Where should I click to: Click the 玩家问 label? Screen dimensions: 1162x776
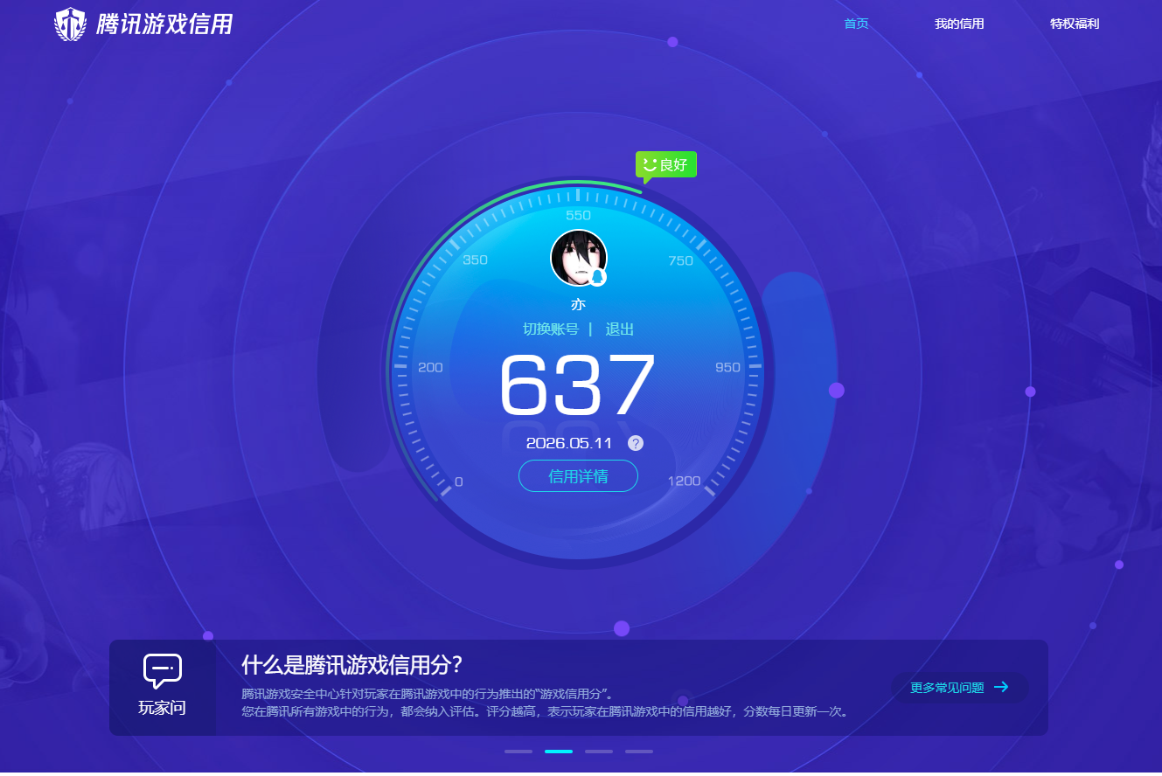tap(163, 708)
